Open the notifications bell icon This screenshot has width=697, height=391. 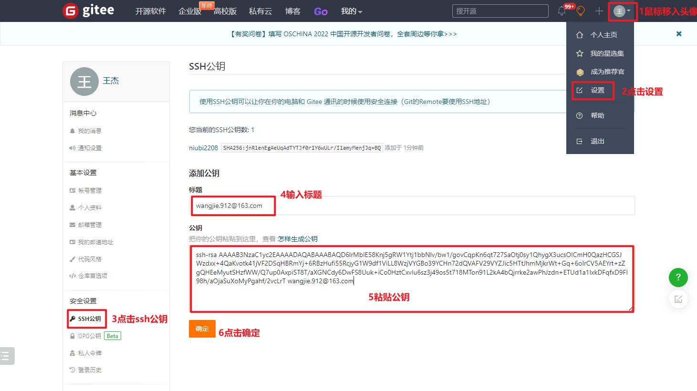click(562, 11)
